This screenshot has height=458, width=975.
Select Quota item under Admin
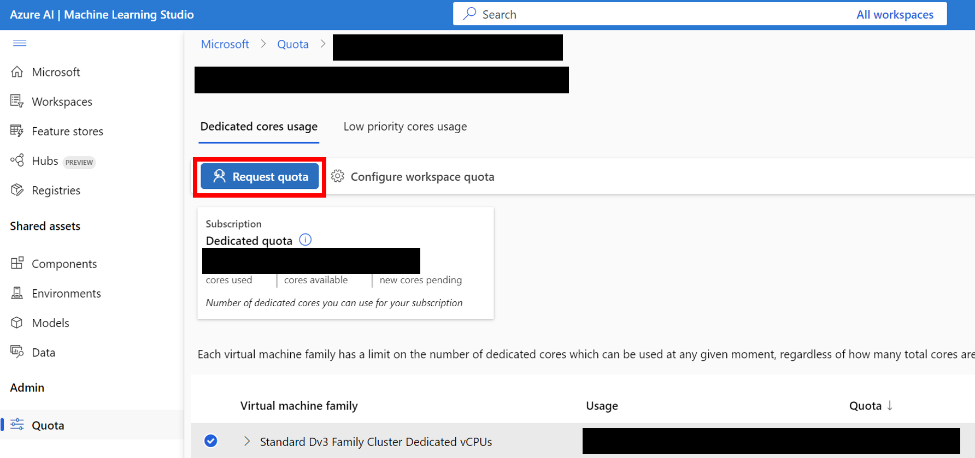(x=92, y=425)
